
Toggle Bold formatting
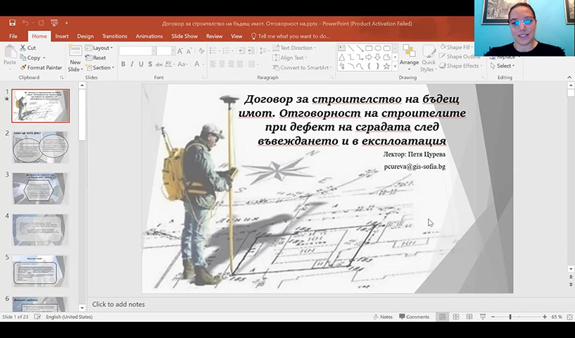pos(122,64)
